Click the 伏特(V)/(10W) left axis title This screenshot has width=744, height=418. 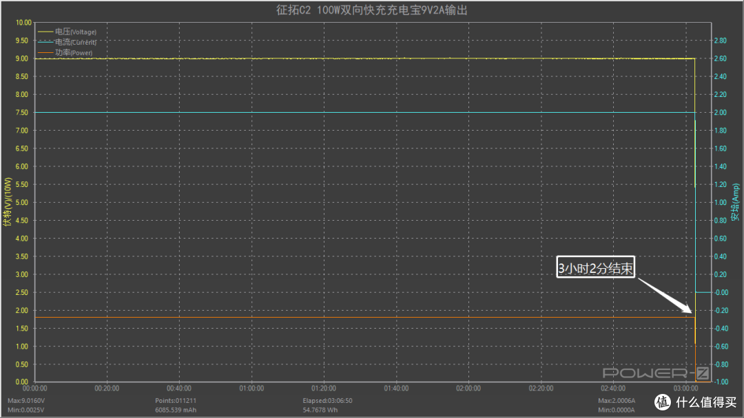click(x=7, y=202)
